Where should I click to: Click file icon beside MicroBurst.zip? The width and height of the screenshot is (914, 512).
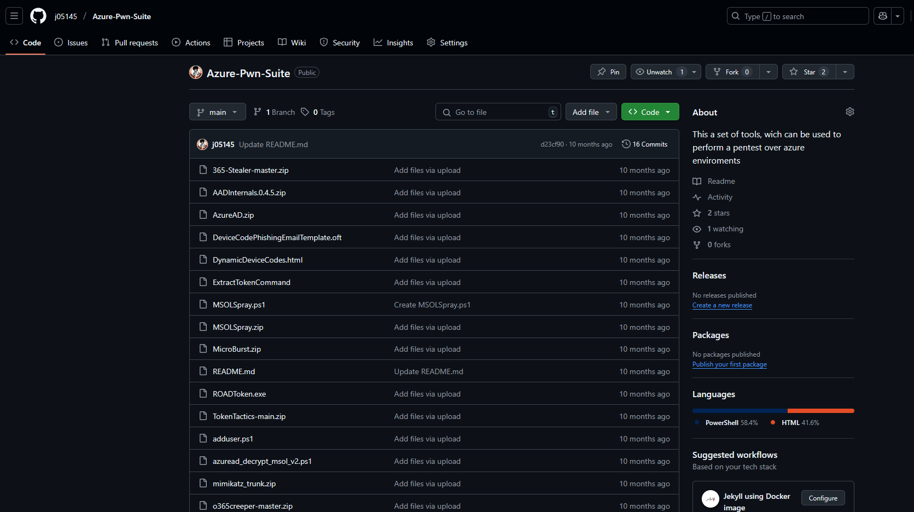tap(203, 348)
